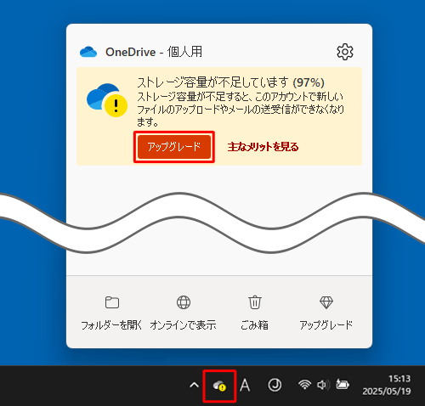
Task: Click オンラインで表示 globe icon
Action: pyautogui.click(x=184, y=302)
